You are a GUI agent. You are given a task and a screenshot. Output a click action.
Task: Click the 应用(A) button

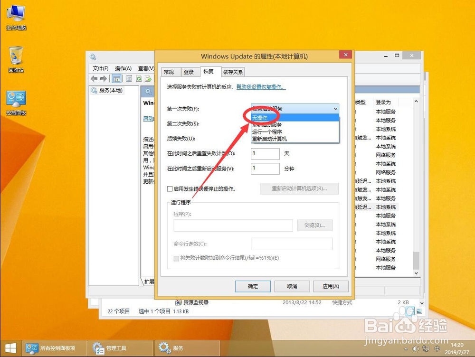pyautogui.click(x=331, y=286)
